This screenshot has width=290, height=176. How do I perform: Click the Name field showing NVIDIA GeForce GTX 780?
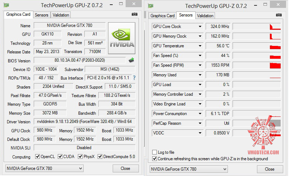click(70, 25)
